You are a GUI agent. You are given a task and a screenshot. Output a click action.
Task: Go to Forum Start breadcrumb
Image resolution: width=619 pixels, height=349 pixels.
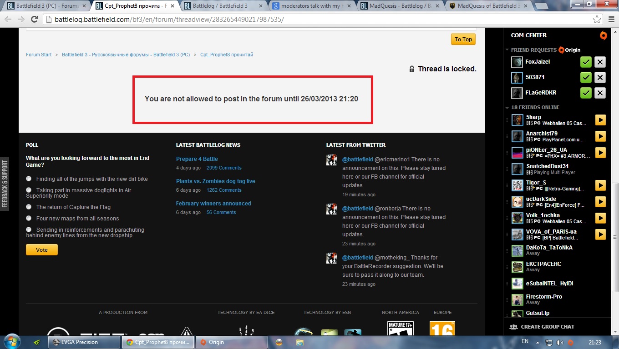coord(39,55)
